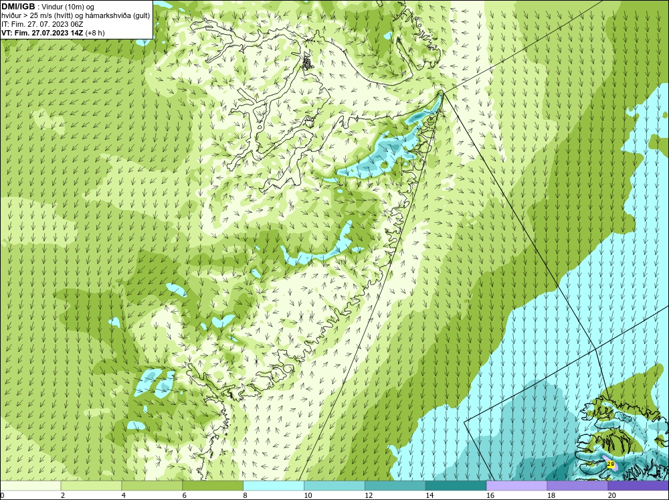Click the legend scale value '4'

[124, 495]
